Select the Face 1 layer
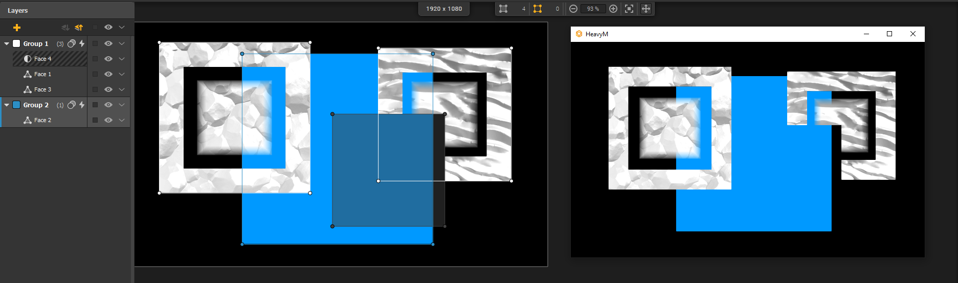Viewport: 958px width, 283px height. (x=43, y=74)
